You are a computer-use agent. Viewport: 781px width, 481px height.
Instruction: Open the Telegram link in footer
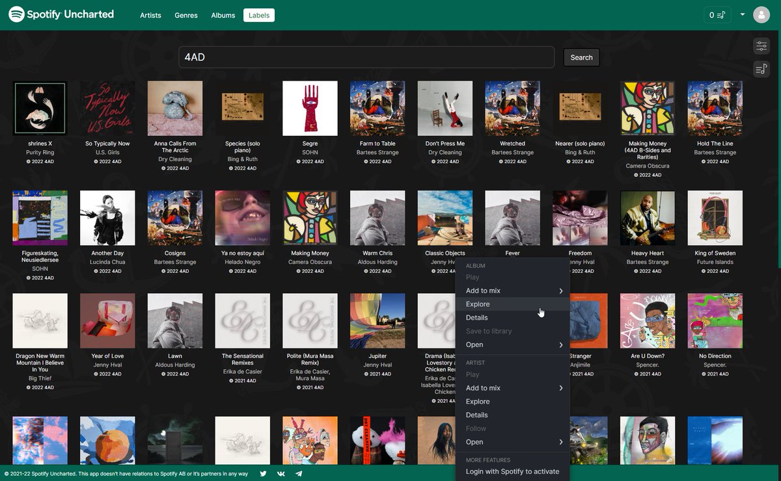point(299,474)
